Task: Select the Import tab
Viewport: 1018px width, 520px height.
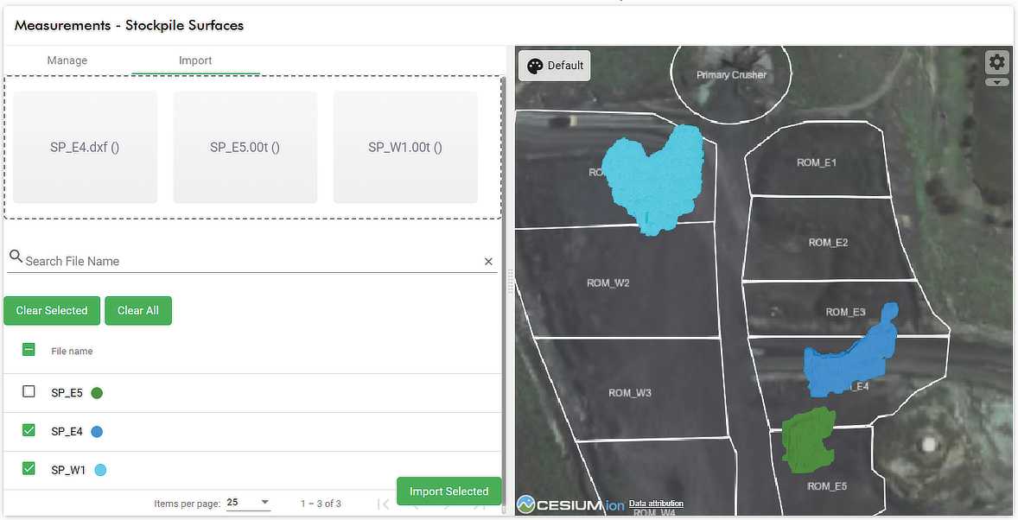Action: (x=195, y=60)
